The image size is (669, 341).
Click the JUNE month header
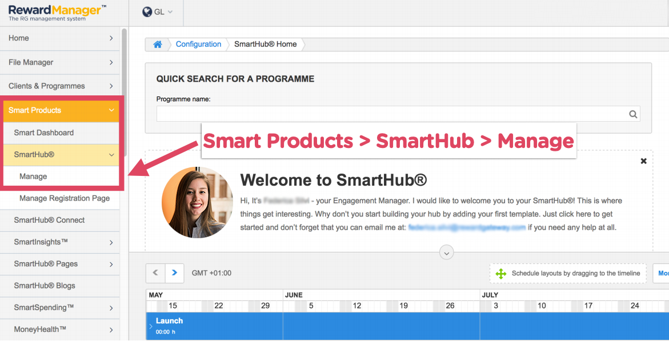point(294,295)
